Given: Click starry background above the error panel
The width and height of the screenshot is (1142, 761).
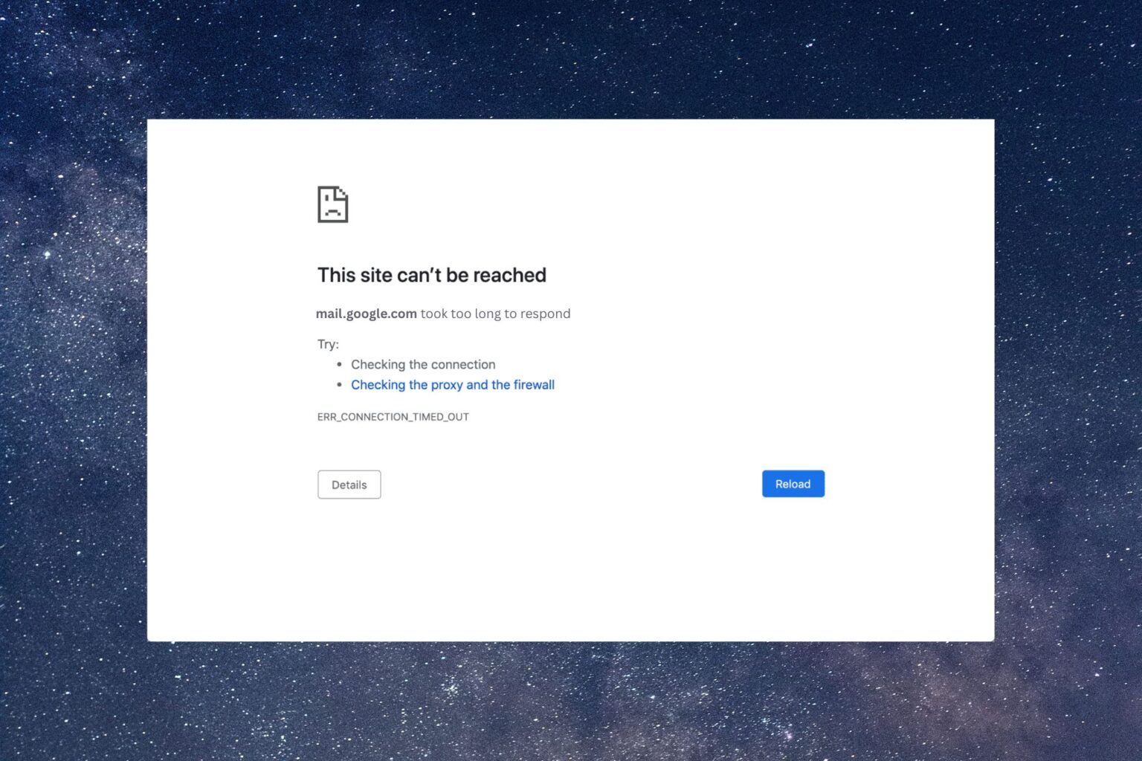Looking at the screenshot, I should (x=571, y=59).
